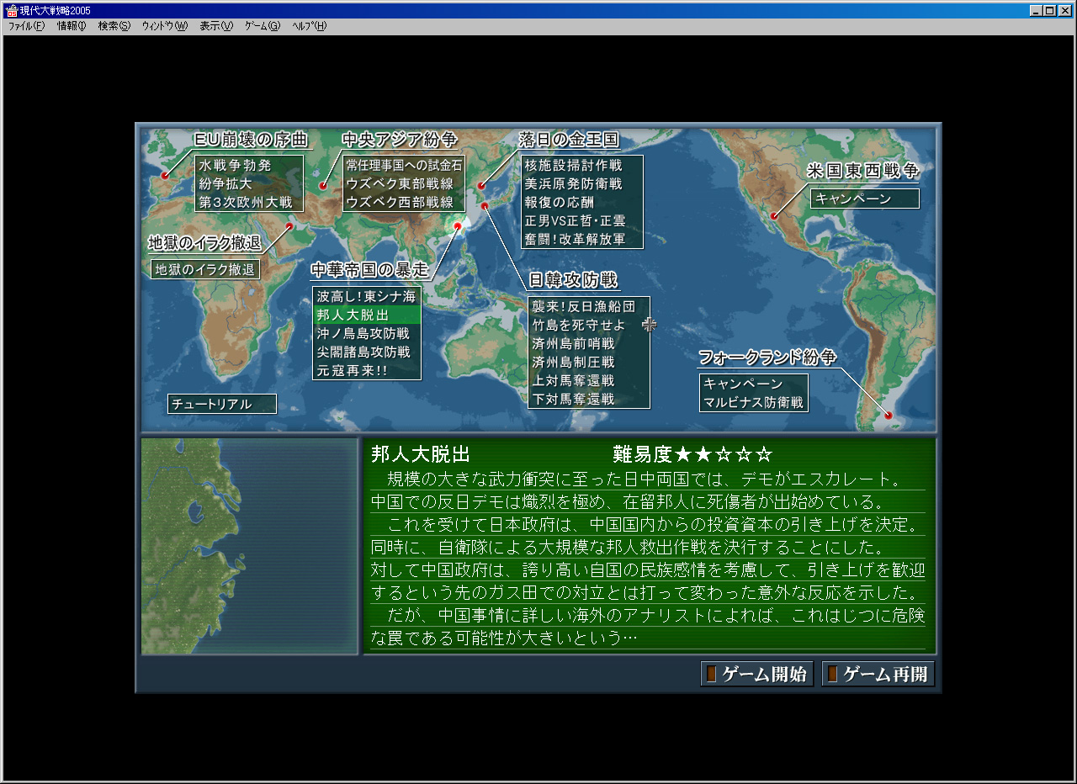Open the 表示(V) menu
Viewport: 1077px width, 784px height.
[x=215, y=26]
